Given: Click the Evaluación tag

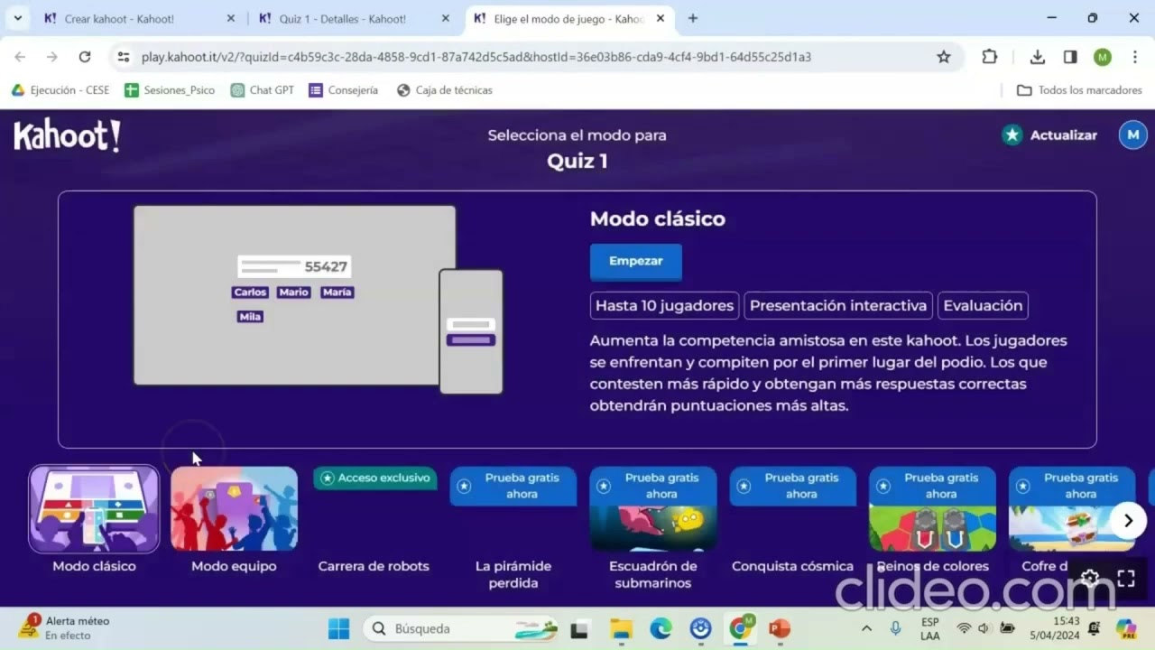Looking at the screenshot, I should [x=983, y=305].
